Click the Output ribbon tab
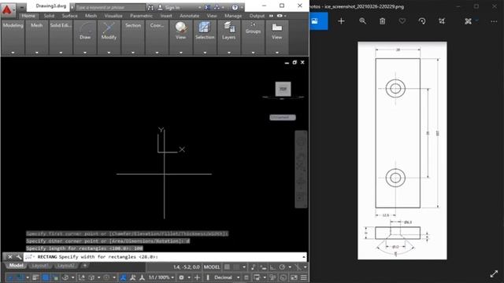 [257, 16]
